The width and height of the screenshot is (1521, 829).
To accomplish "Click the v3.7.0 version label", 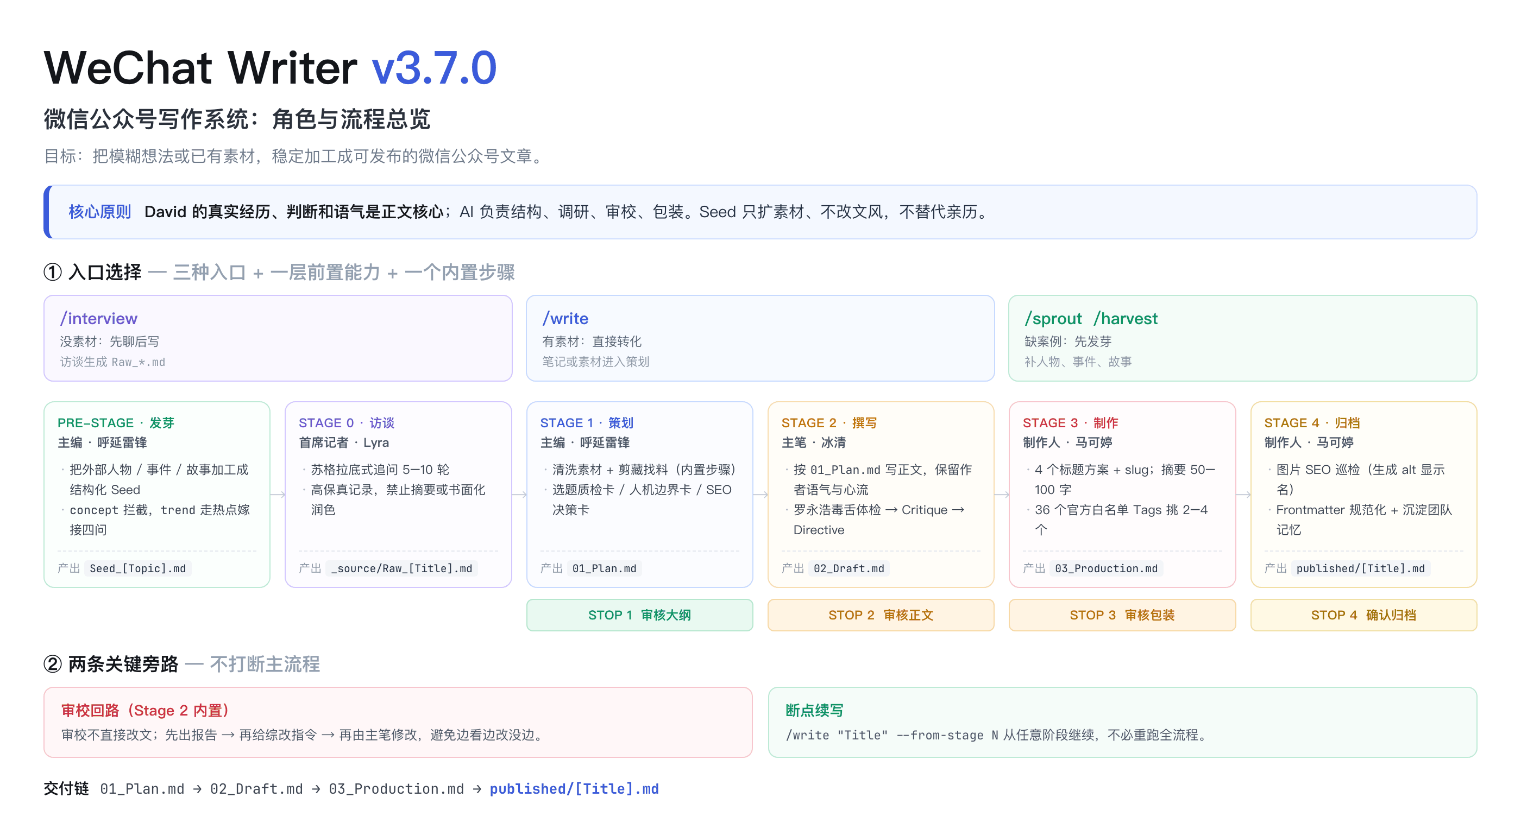I will [x=434, y=68].
